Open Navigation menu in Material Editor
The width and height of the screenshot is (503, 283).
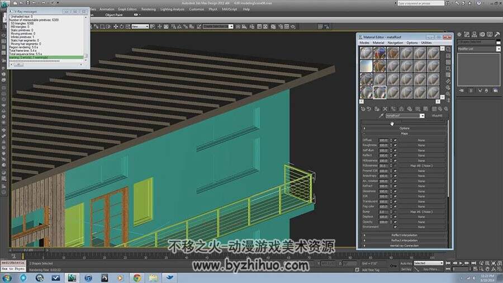395,43
